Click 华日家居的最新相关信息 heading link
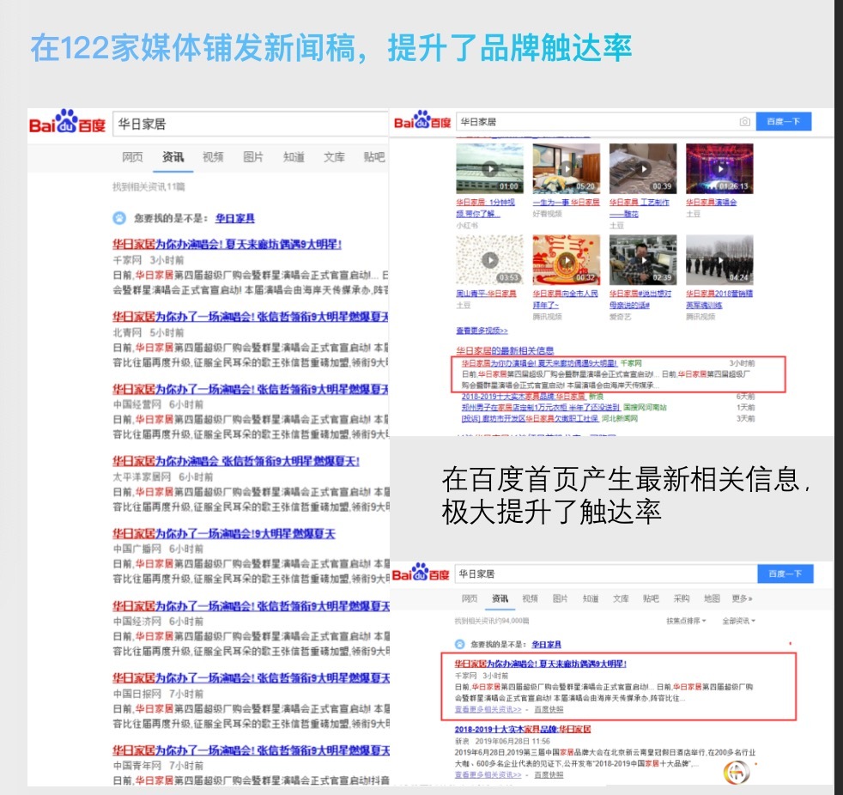 (505, 350)
